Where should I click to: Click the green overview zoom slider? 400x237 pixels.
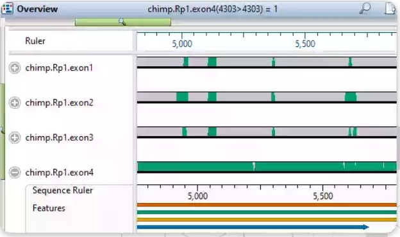[123, 22]
